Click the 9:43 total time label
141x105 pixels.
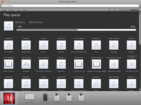point(133,27)
